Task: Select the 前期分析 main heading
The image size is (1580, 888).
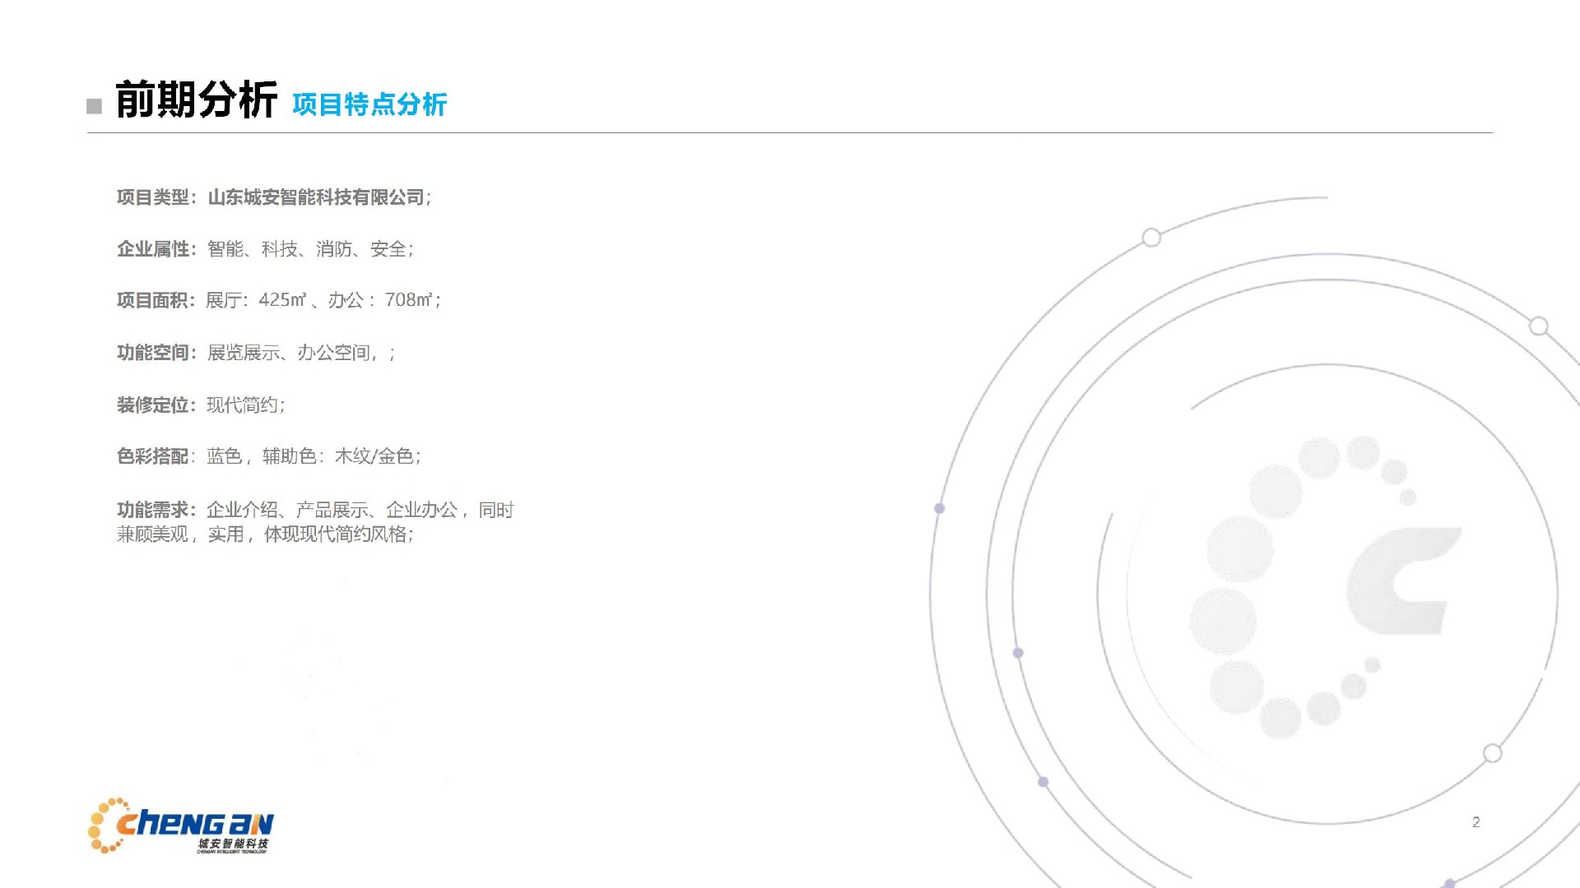Action: click(196, 100)
